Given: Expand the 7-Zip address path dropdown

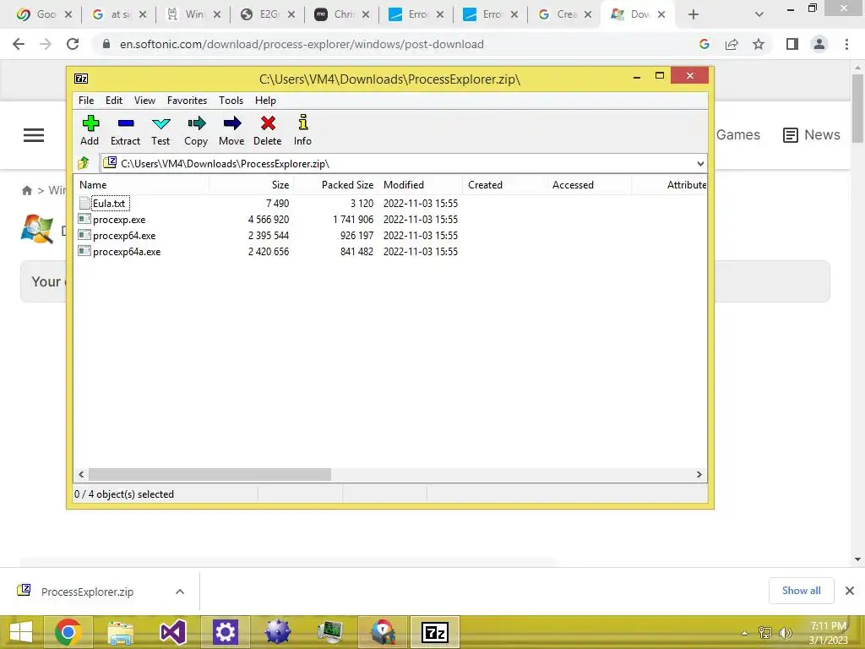Looking at the screenshot, I should tap(700, 163).
